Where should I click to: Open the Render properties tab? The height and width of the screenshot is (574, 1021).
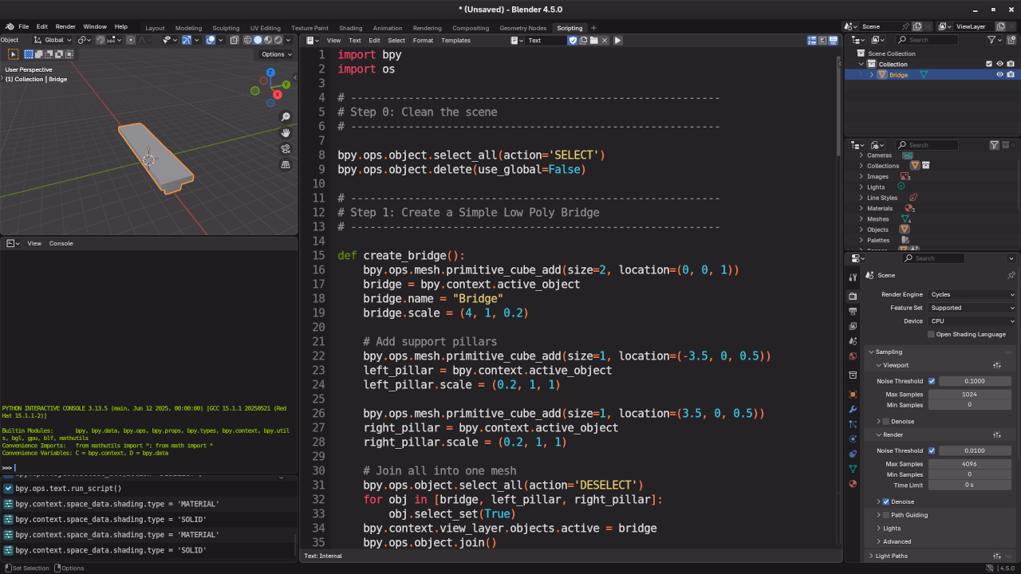tap(853, 296)
